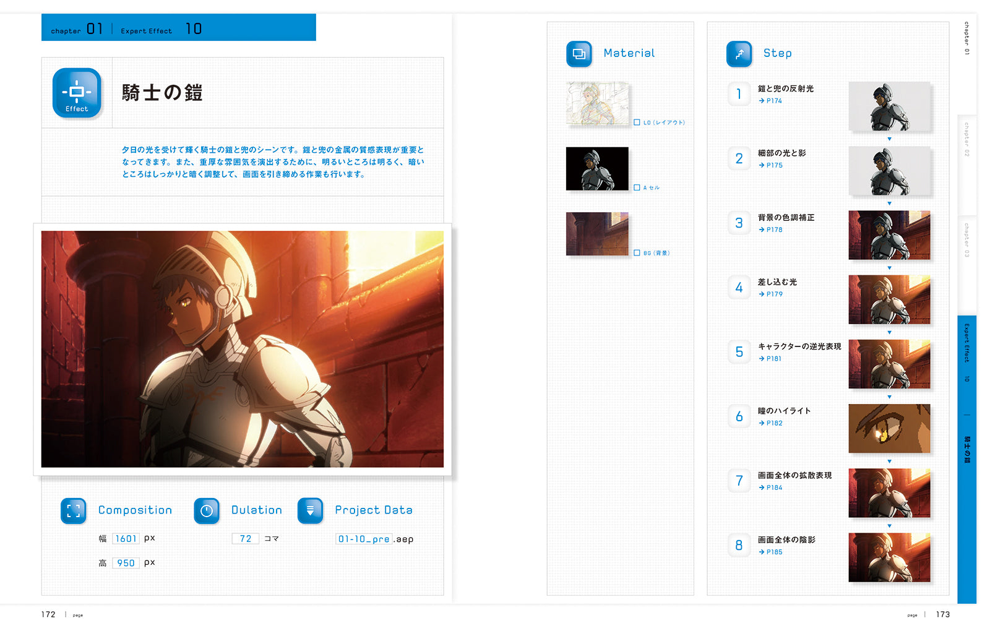Open step 7 diffusion thumbnail
990x631 pixels.
click(889, 493)
